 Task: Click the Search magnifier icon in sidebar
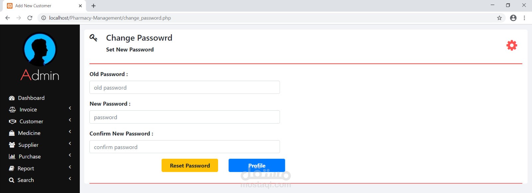pyautogui.click(x=12, y=180)
